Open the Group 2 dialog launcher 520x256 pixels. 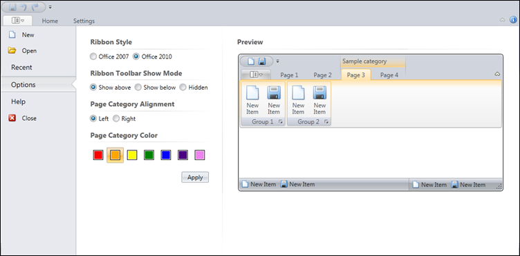point(326,122)
